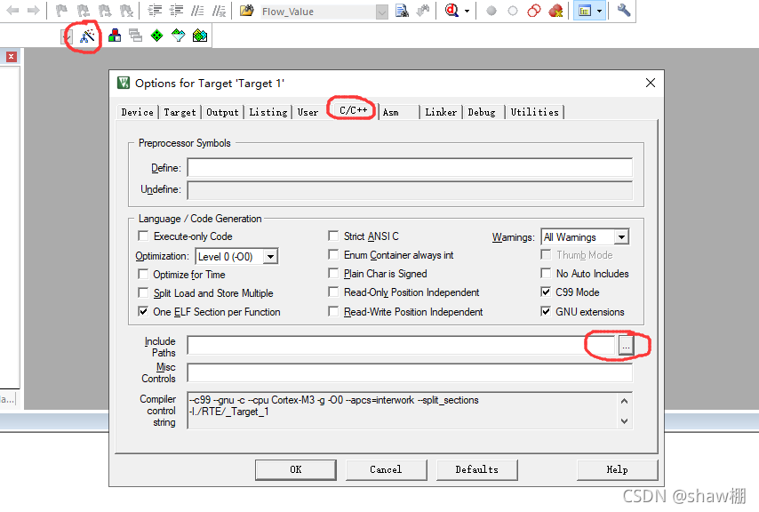
Task: Enable Read-Write Position Independent checkbox
Action: [x=333, y=311]
